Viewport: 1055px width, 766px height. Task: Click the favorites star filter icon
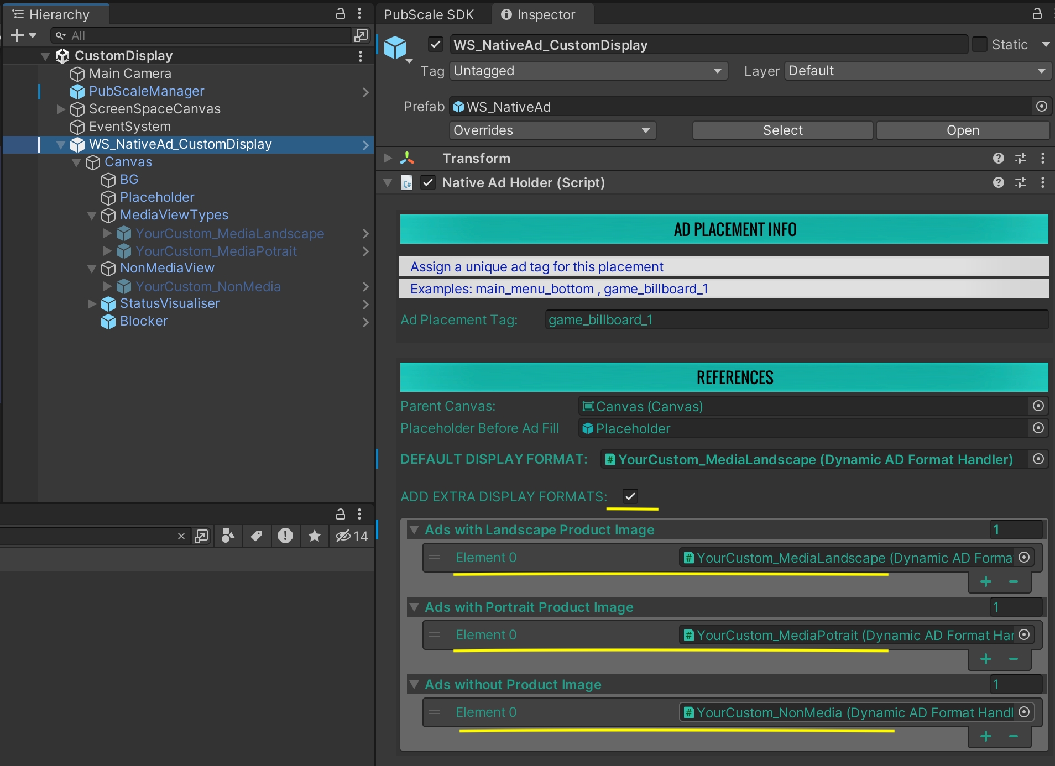click(x=314, y=536)
